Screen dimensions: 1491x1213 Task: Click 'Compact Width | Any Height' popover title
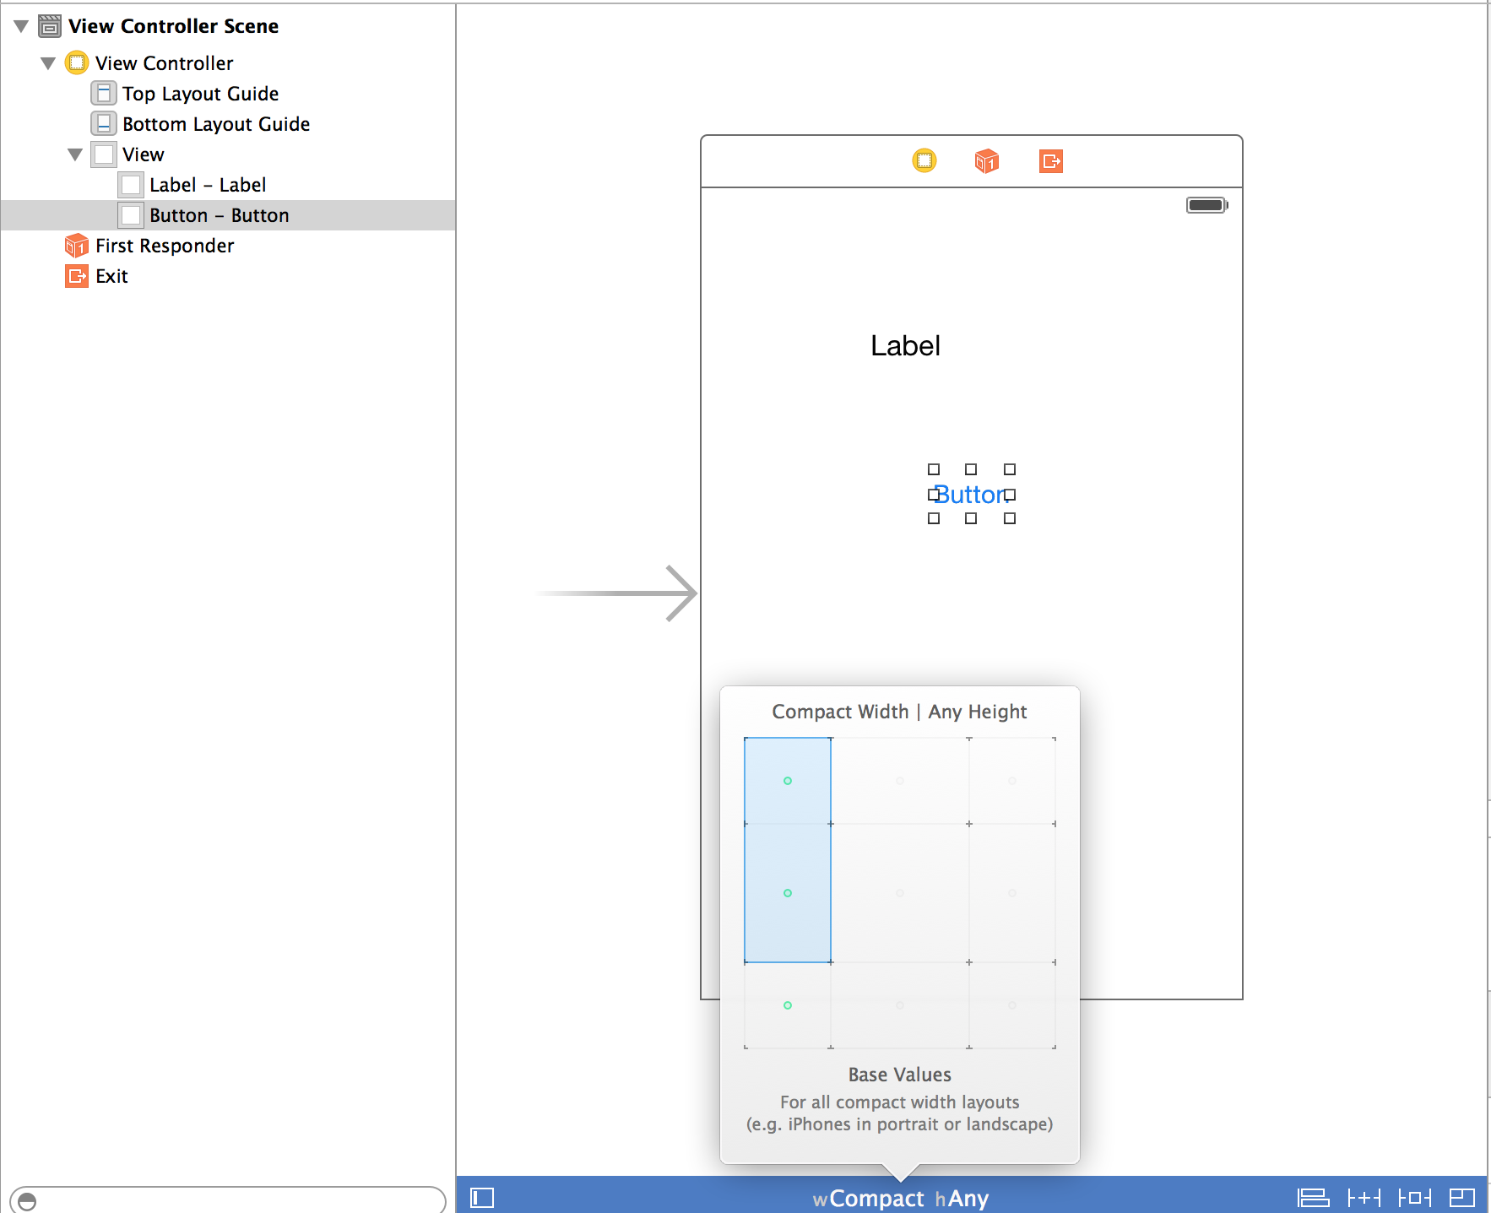click(x=899, y=712)
